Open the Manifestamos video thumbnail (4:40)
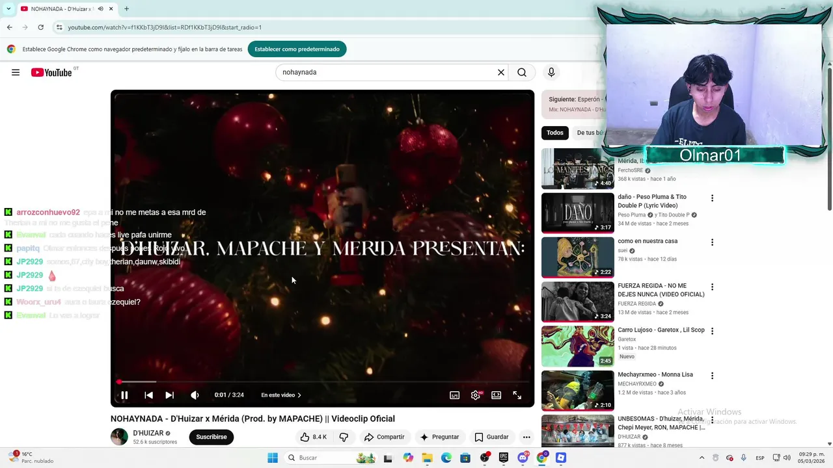This screenshot has width=833, height=468. (578, 169)
